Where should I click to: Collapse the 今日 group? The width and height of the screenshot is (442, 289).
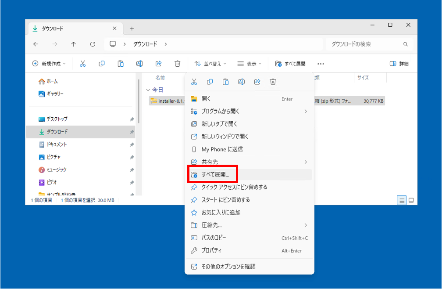tap(148, 90)
